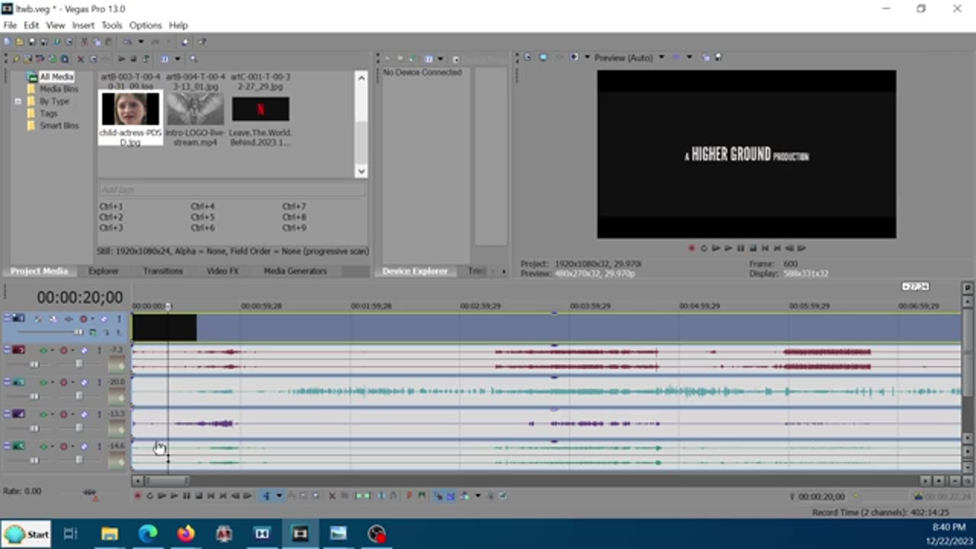The width and height of the screenshot is (976, 549).
Task: Adjust -20.0 track volume slider
Action: [34, 396]
